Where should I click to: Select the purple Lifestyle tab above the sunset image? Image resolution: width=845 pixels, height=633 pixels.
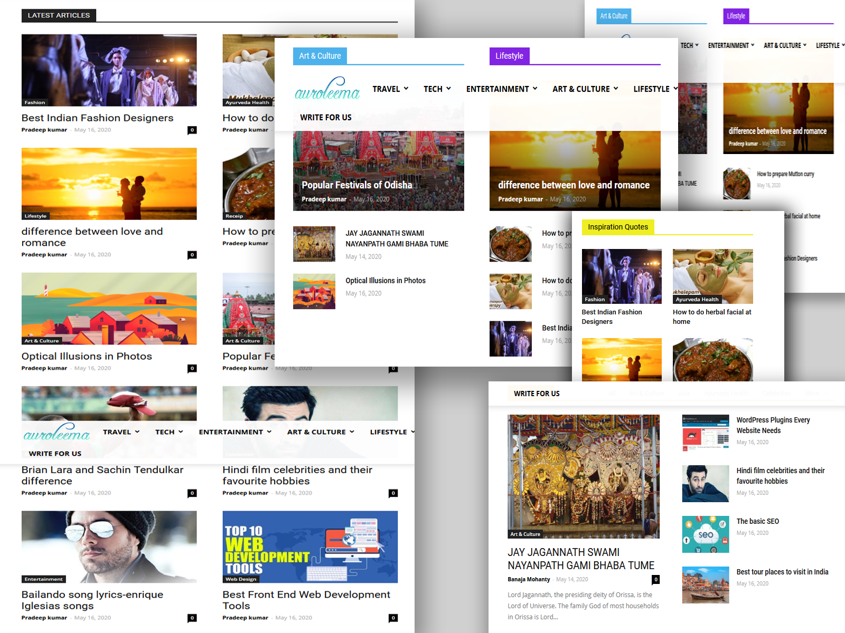pyautogui.click(x=509, y=56)
